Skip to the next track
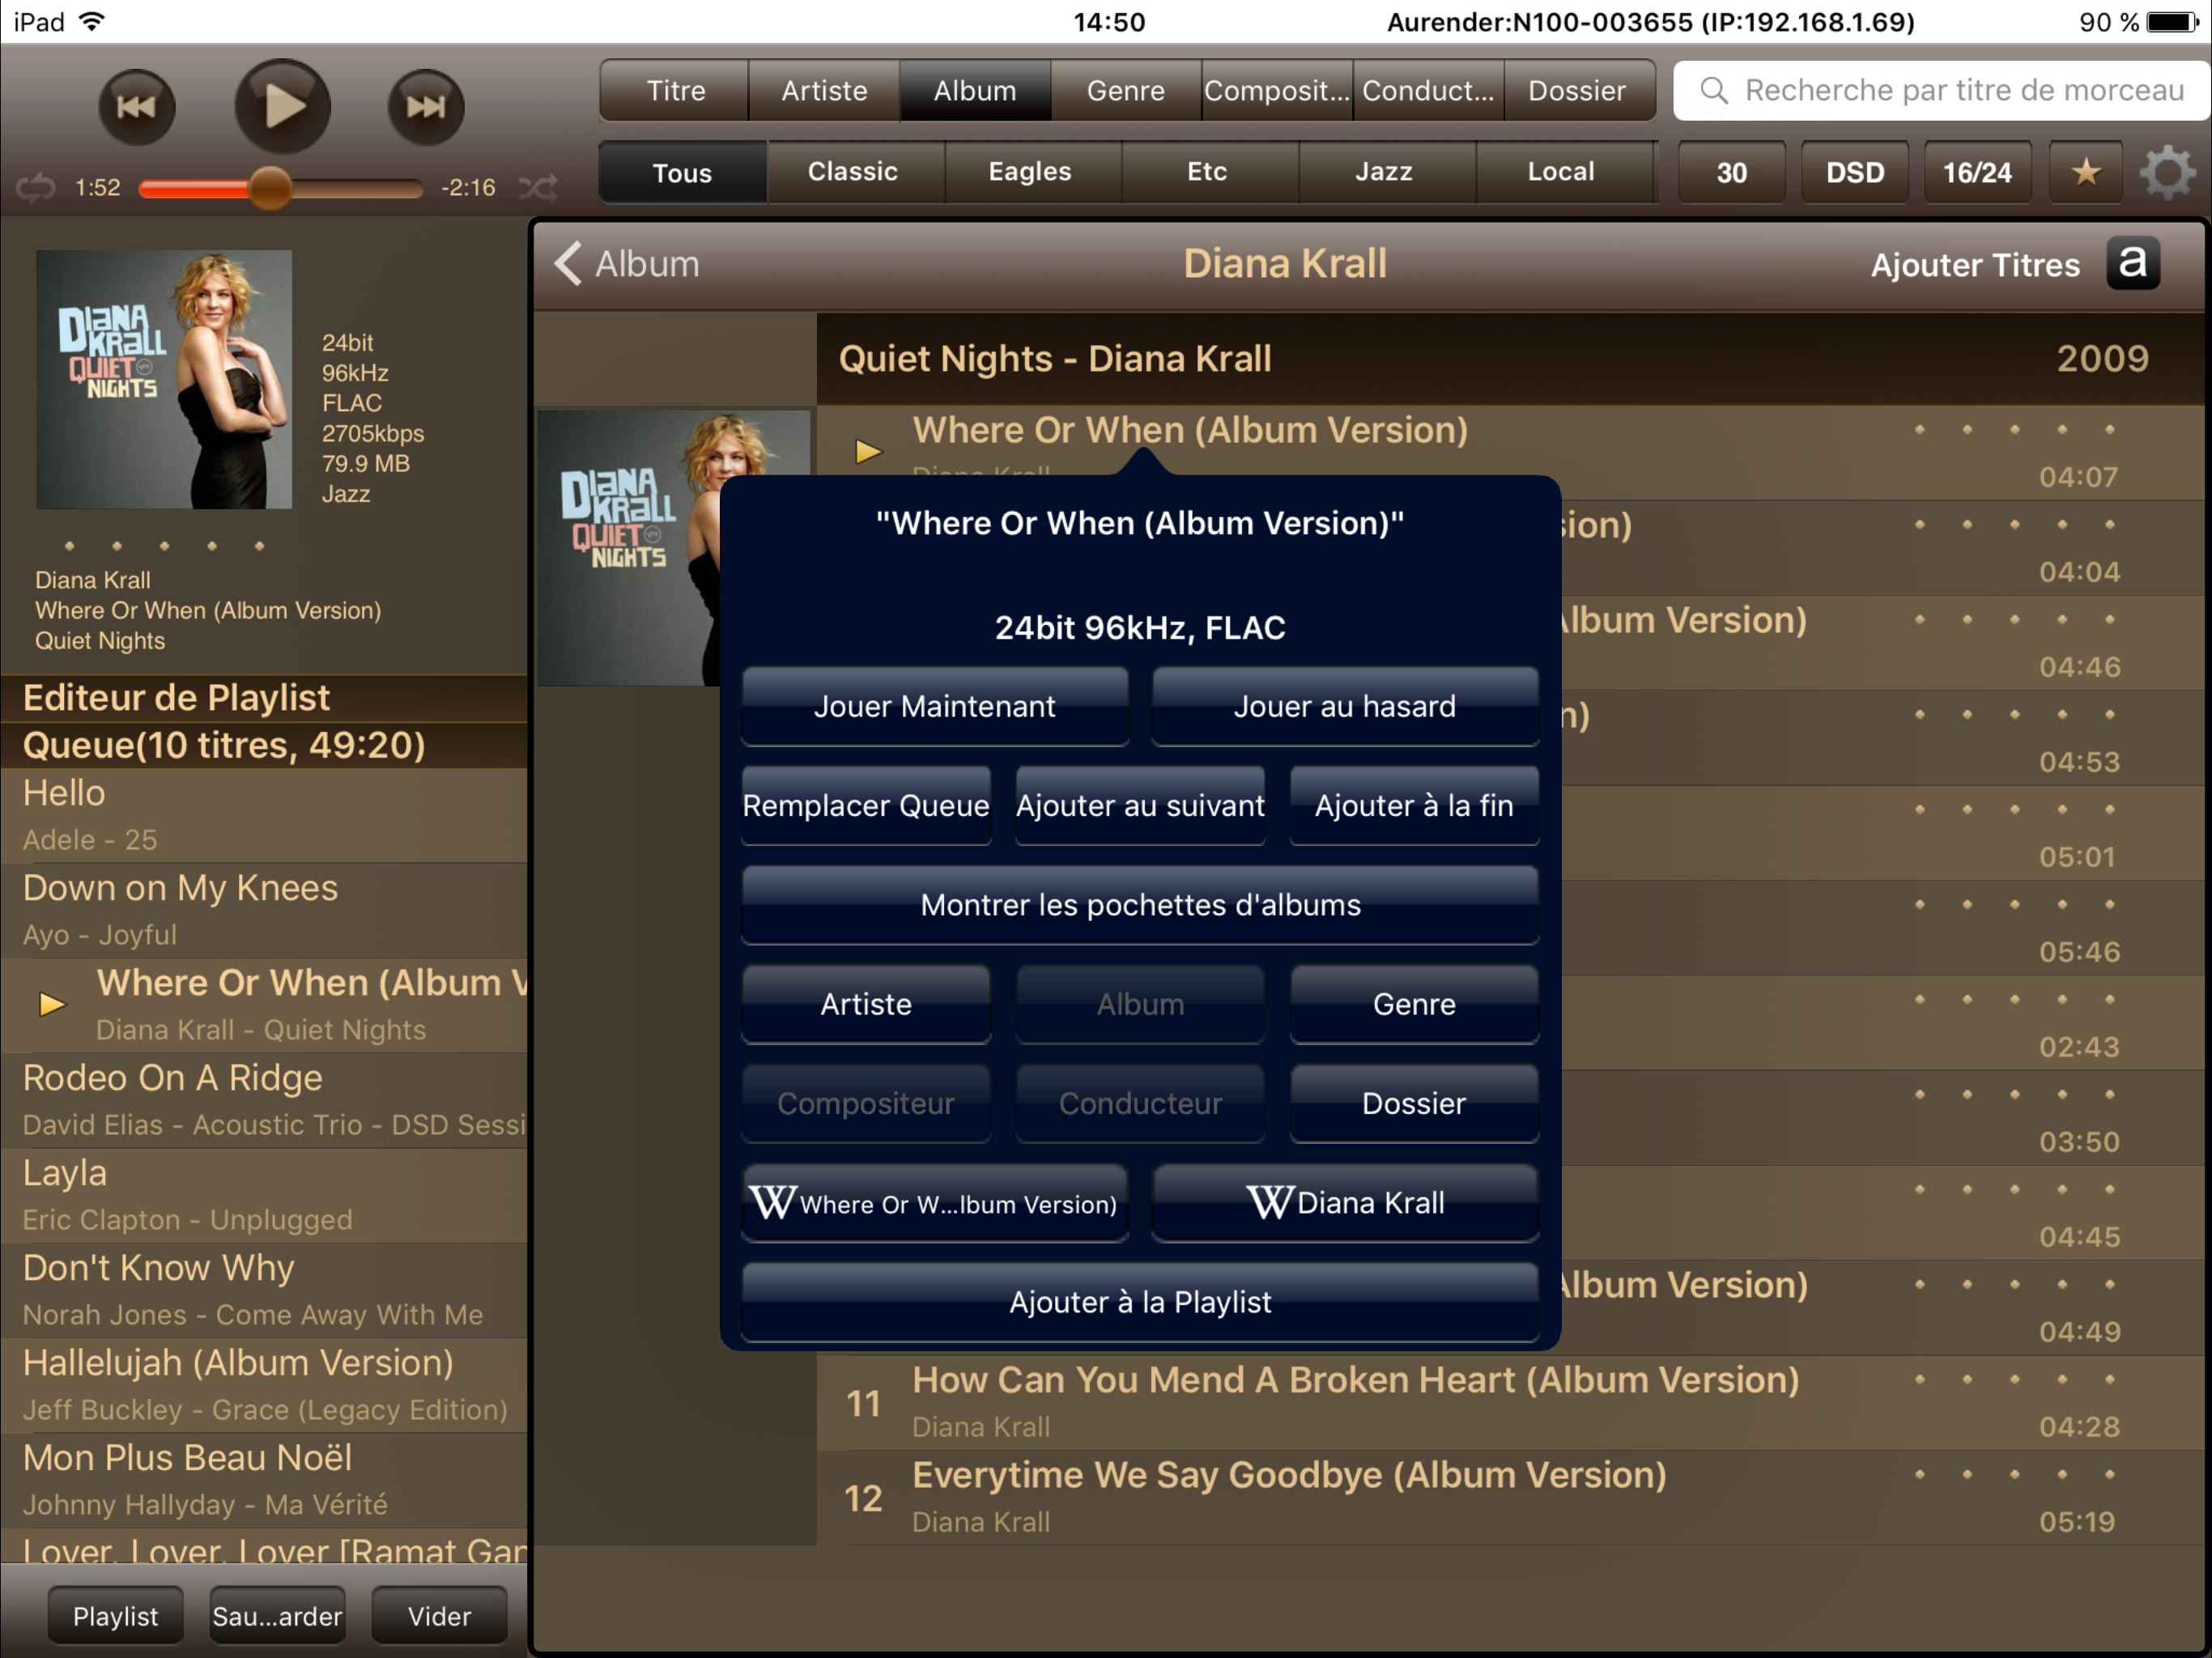2212x1658 pixels. 426,106
